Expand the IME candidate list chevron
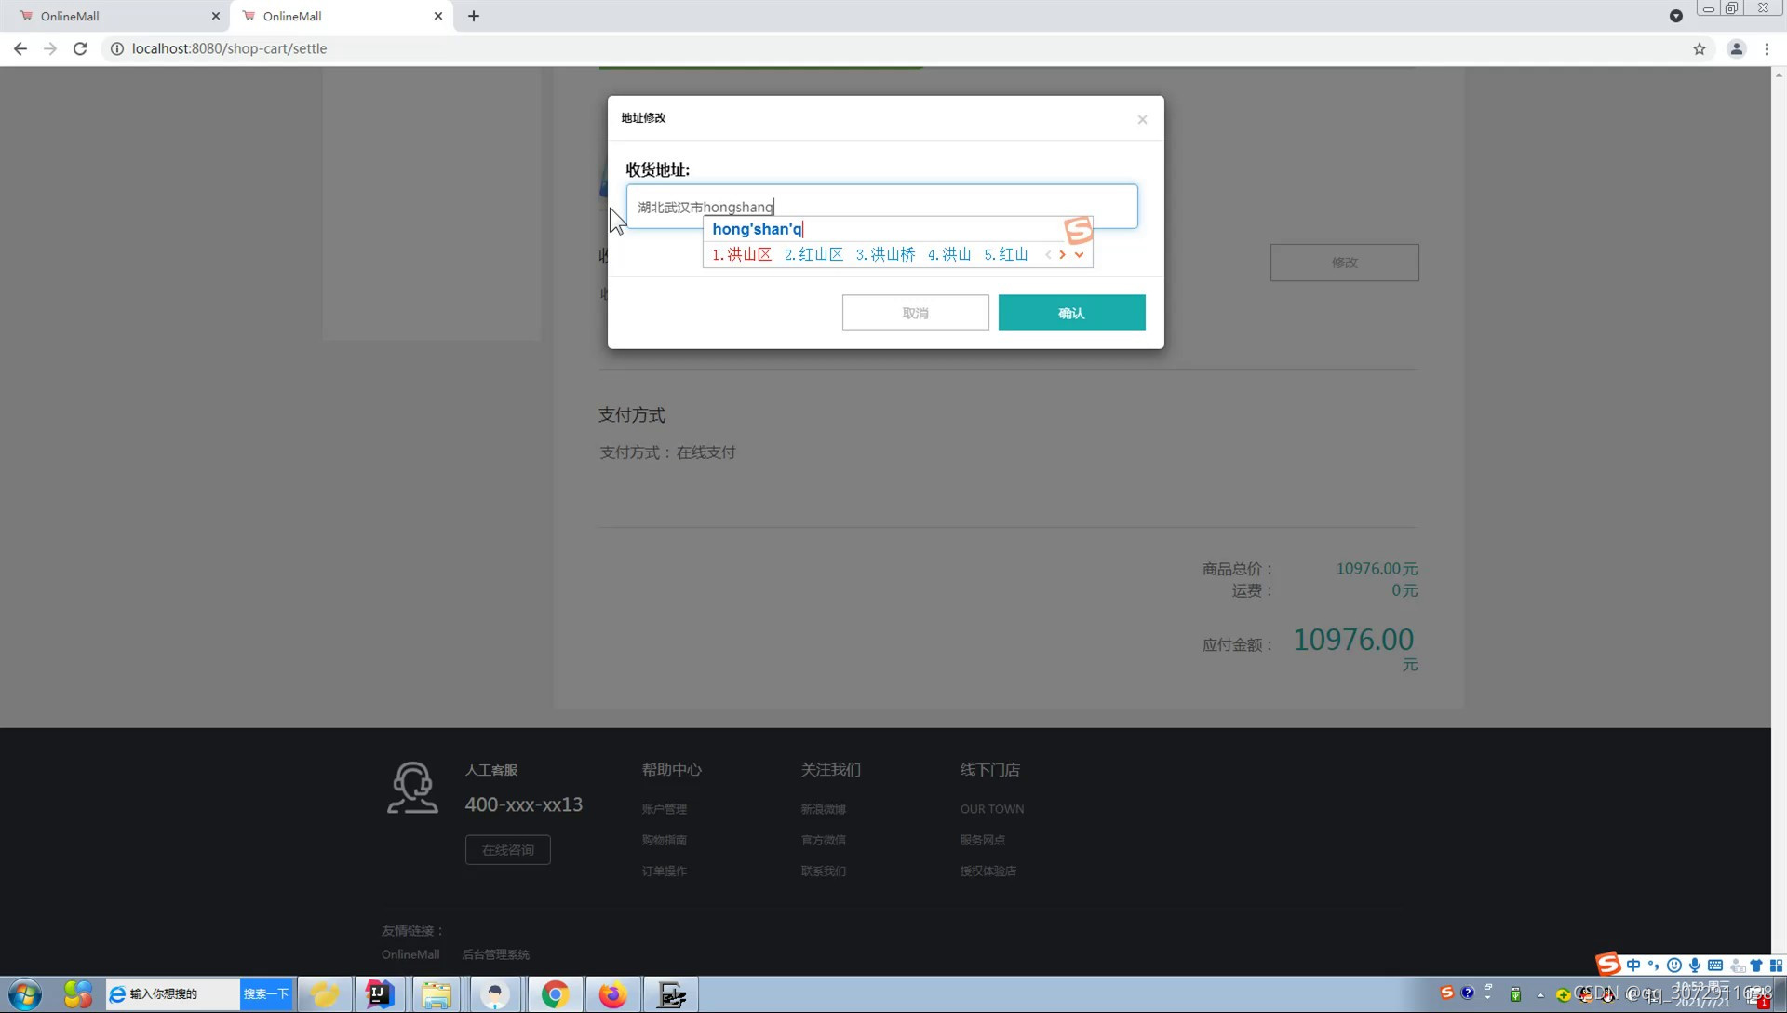Image resolution: width=1787 pixels, height=1013 pixels. (x=1079, y=254)
